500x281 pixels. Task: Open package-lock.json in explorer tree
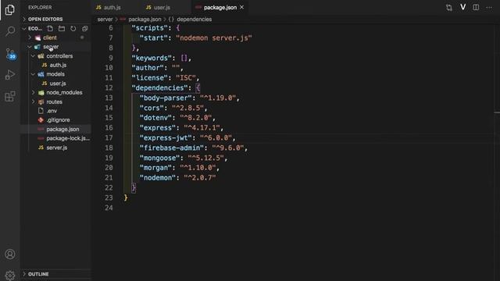pyautogui.click(x=68, y=139)
